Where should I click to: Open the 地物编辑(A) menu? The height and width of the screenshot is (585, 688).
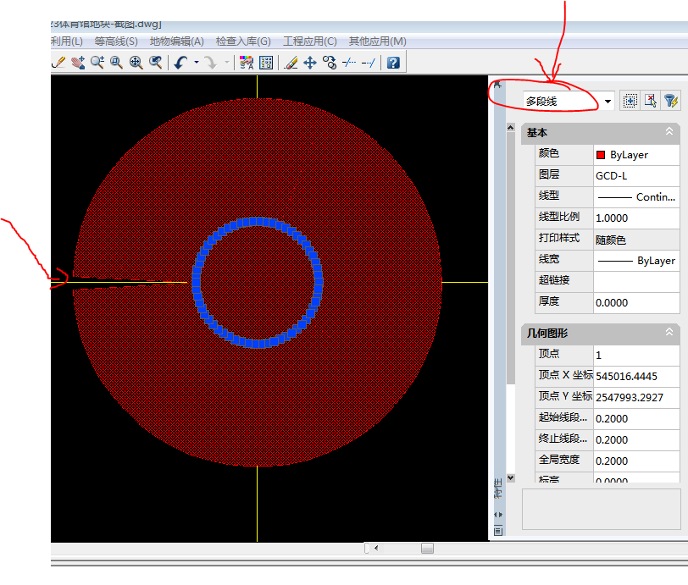177,41
